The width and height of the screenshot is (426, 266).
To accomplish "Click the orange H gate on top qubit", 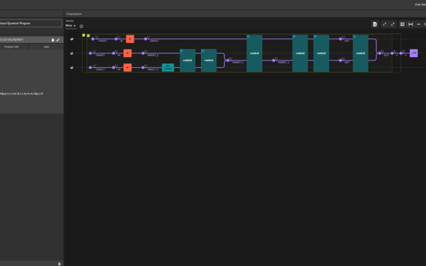I will (130, 39).
